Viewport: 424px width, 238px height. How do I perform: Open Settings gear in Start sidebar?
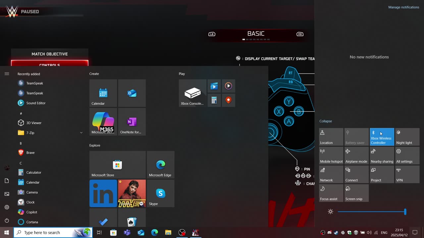point(7,207)
